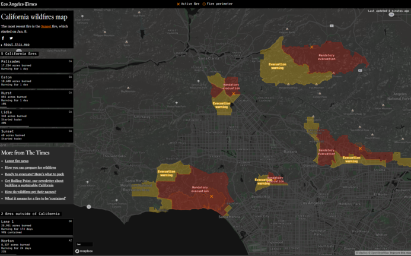This screenshot has height=256, width=411.
Task: Select the Eaton fire card
Action: pyautogui.click(x=36, y=81)
